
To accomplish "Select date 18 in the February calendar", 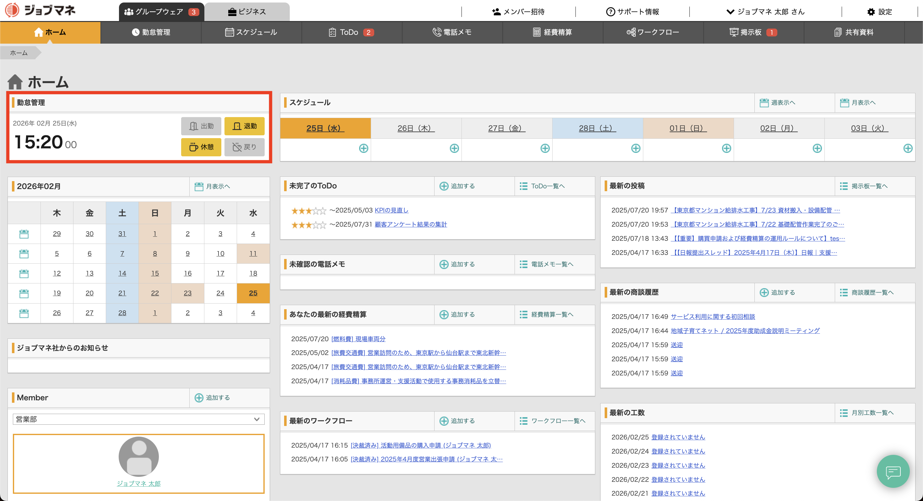I will pyautogui.click(x=253, y=273).
